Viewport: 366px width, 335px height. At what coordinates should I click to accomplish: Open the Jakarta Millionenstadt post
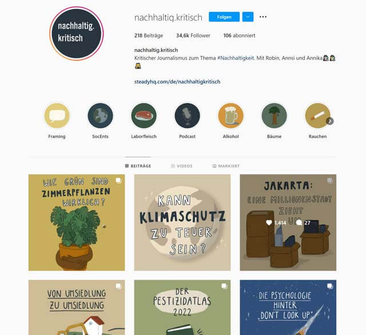coord(288,222)
